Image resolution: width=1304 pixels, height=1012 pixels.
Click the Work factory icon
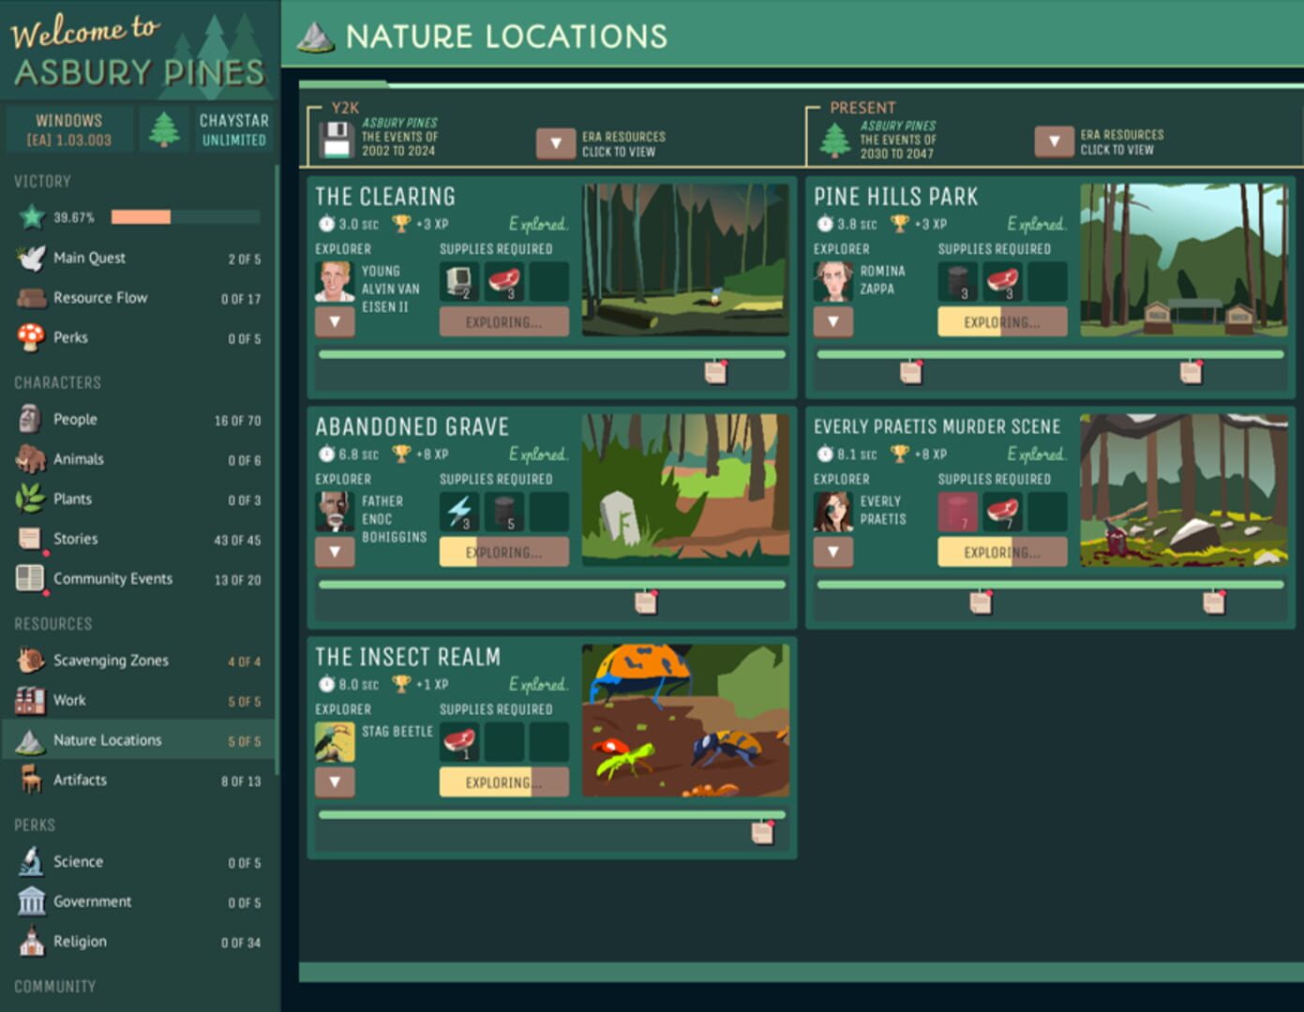(30, 700)
